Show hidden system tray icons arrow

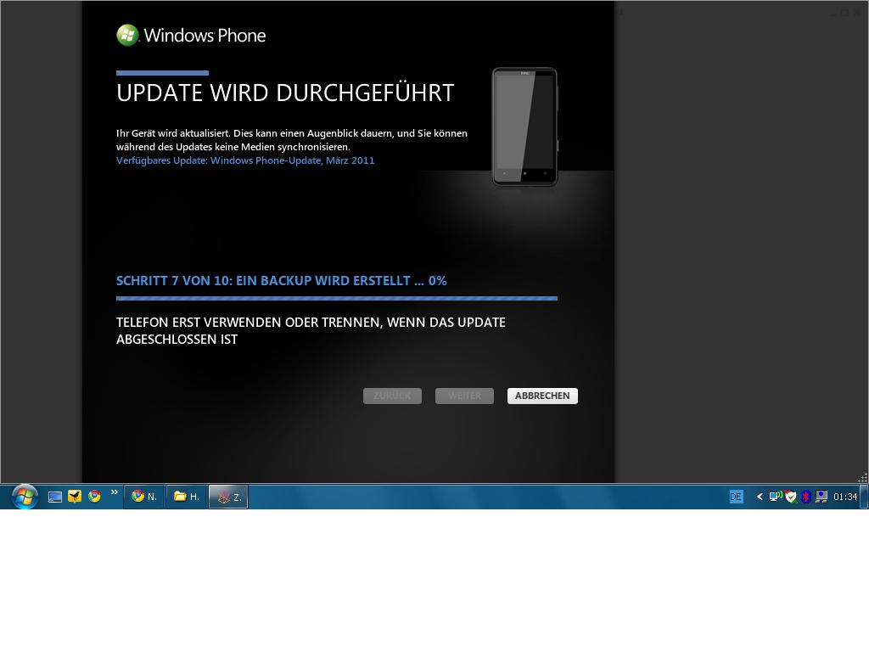click(760, 497)
